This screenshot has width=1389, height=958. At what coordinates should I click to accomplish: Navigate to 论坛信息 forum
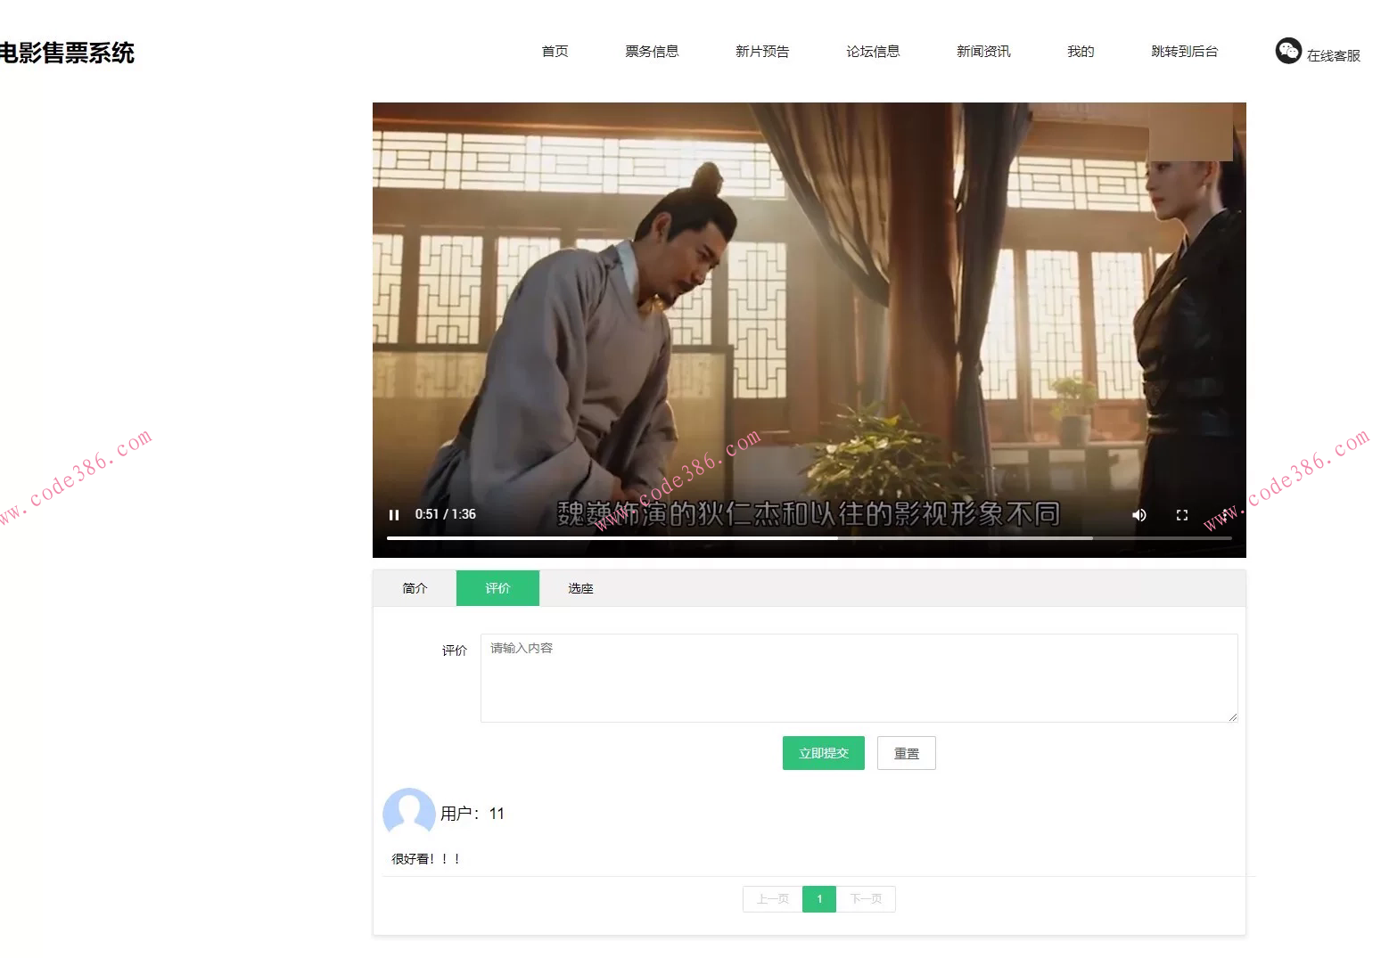[x=873, y=52]
